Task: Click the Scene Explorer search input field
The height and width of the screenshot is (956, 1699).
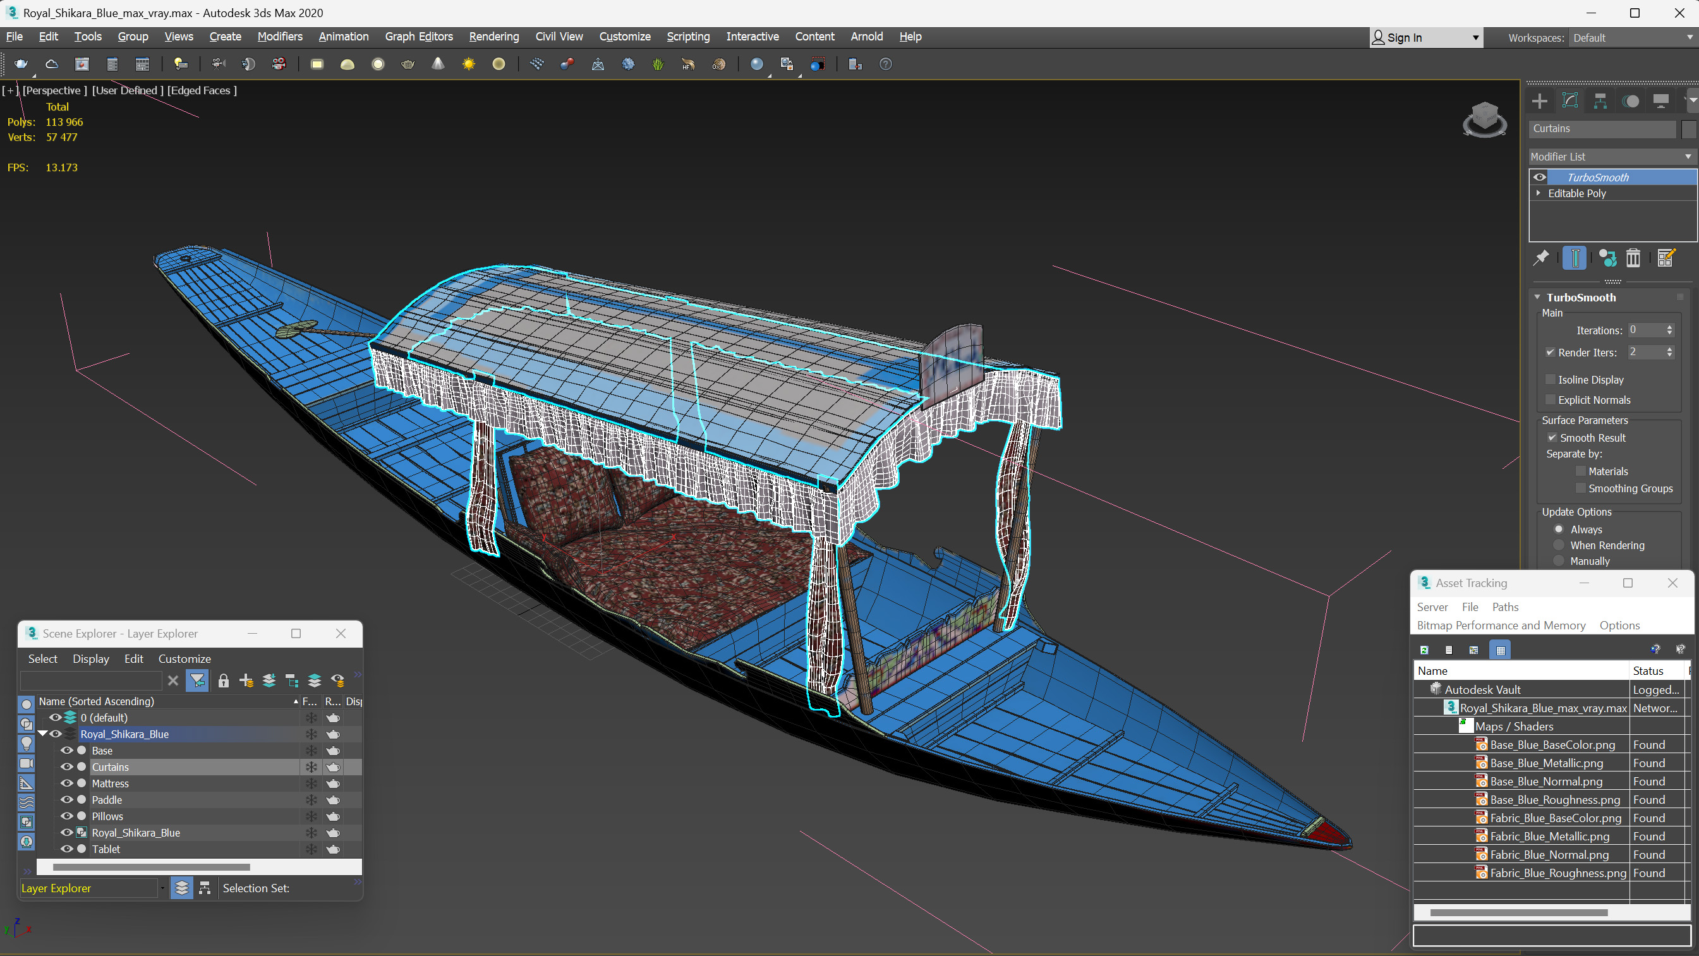Action: 91,681
